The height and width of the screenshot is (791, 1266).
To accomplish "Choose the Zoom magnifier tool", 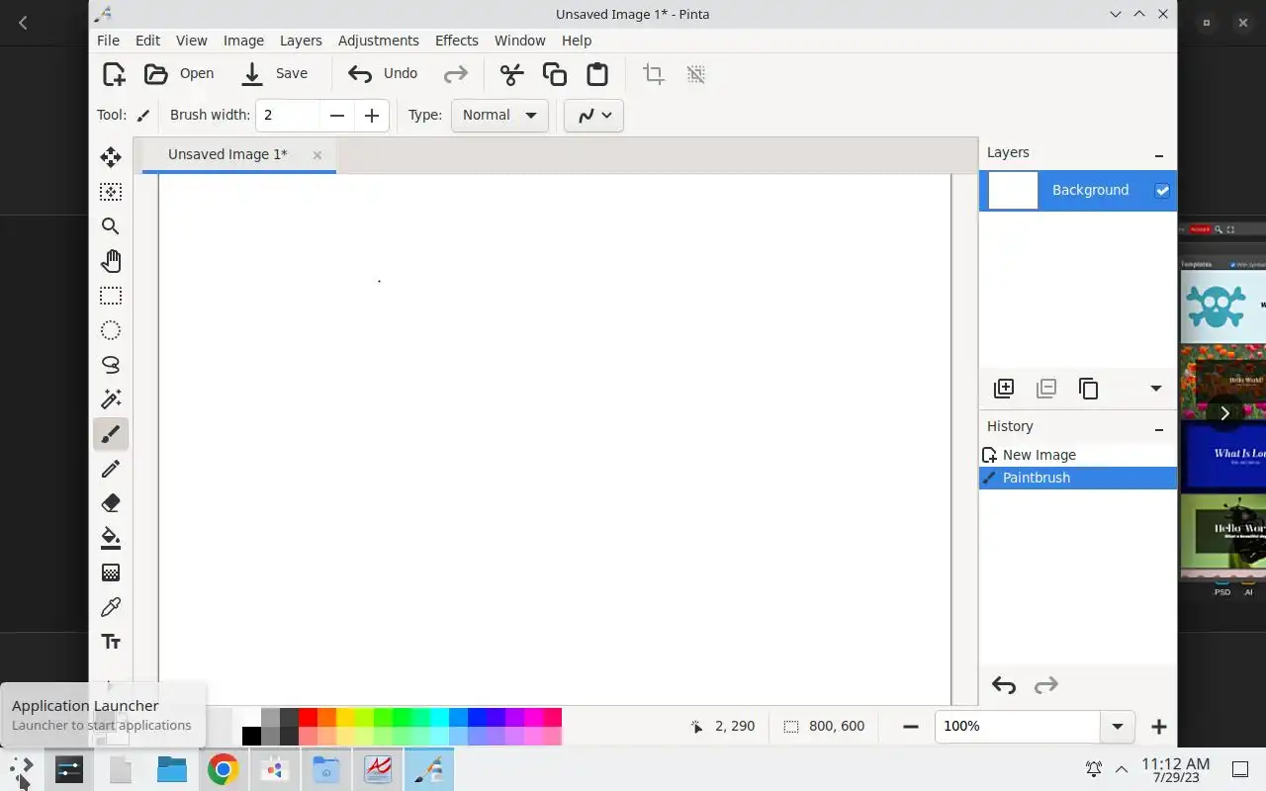I will pyautogui.click(x=111, y=226).
